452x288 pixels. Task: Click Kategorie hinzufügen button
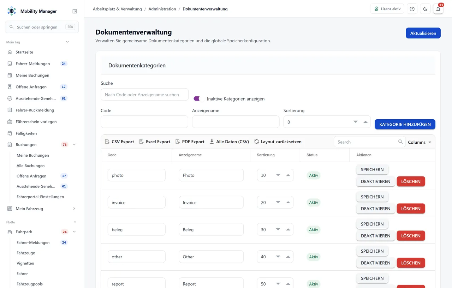[405, 124]
